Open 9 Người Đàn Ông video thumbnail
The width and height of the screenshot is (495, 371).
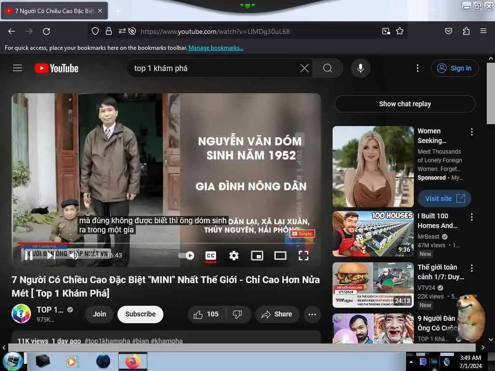[x=373, y=328]
